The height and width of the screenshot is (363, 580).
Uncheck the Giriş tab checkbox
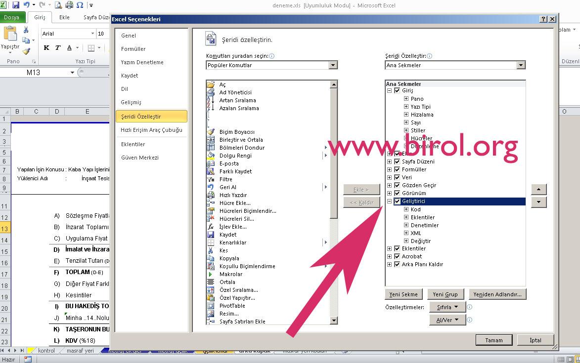(397, 90)
